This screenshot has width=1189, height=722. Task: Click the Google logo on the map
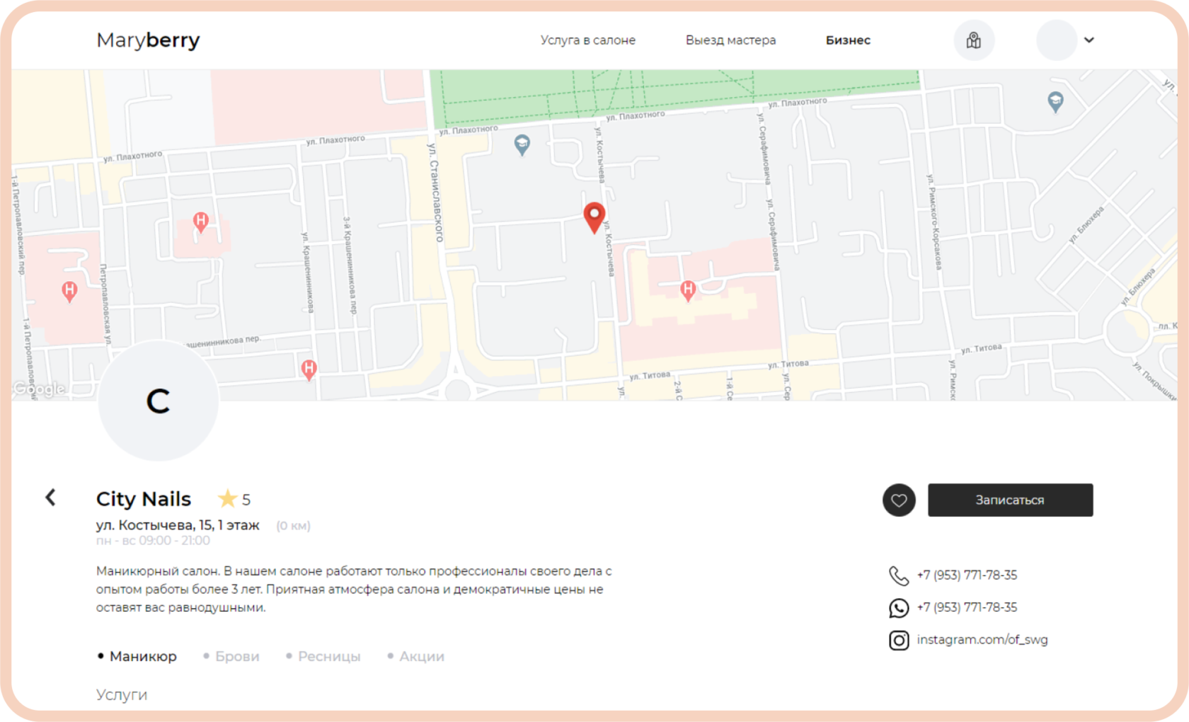(x=39, y=389)
